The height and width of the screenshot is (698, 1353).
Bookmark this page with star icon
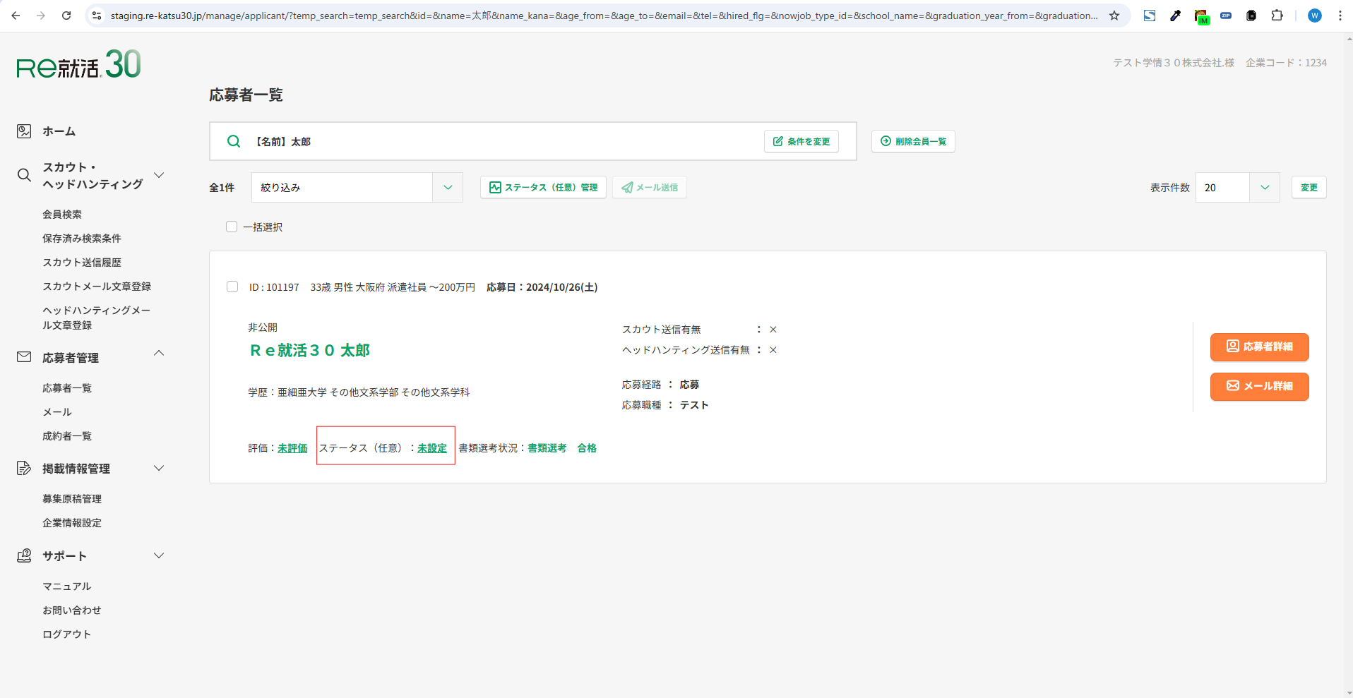1114,16
